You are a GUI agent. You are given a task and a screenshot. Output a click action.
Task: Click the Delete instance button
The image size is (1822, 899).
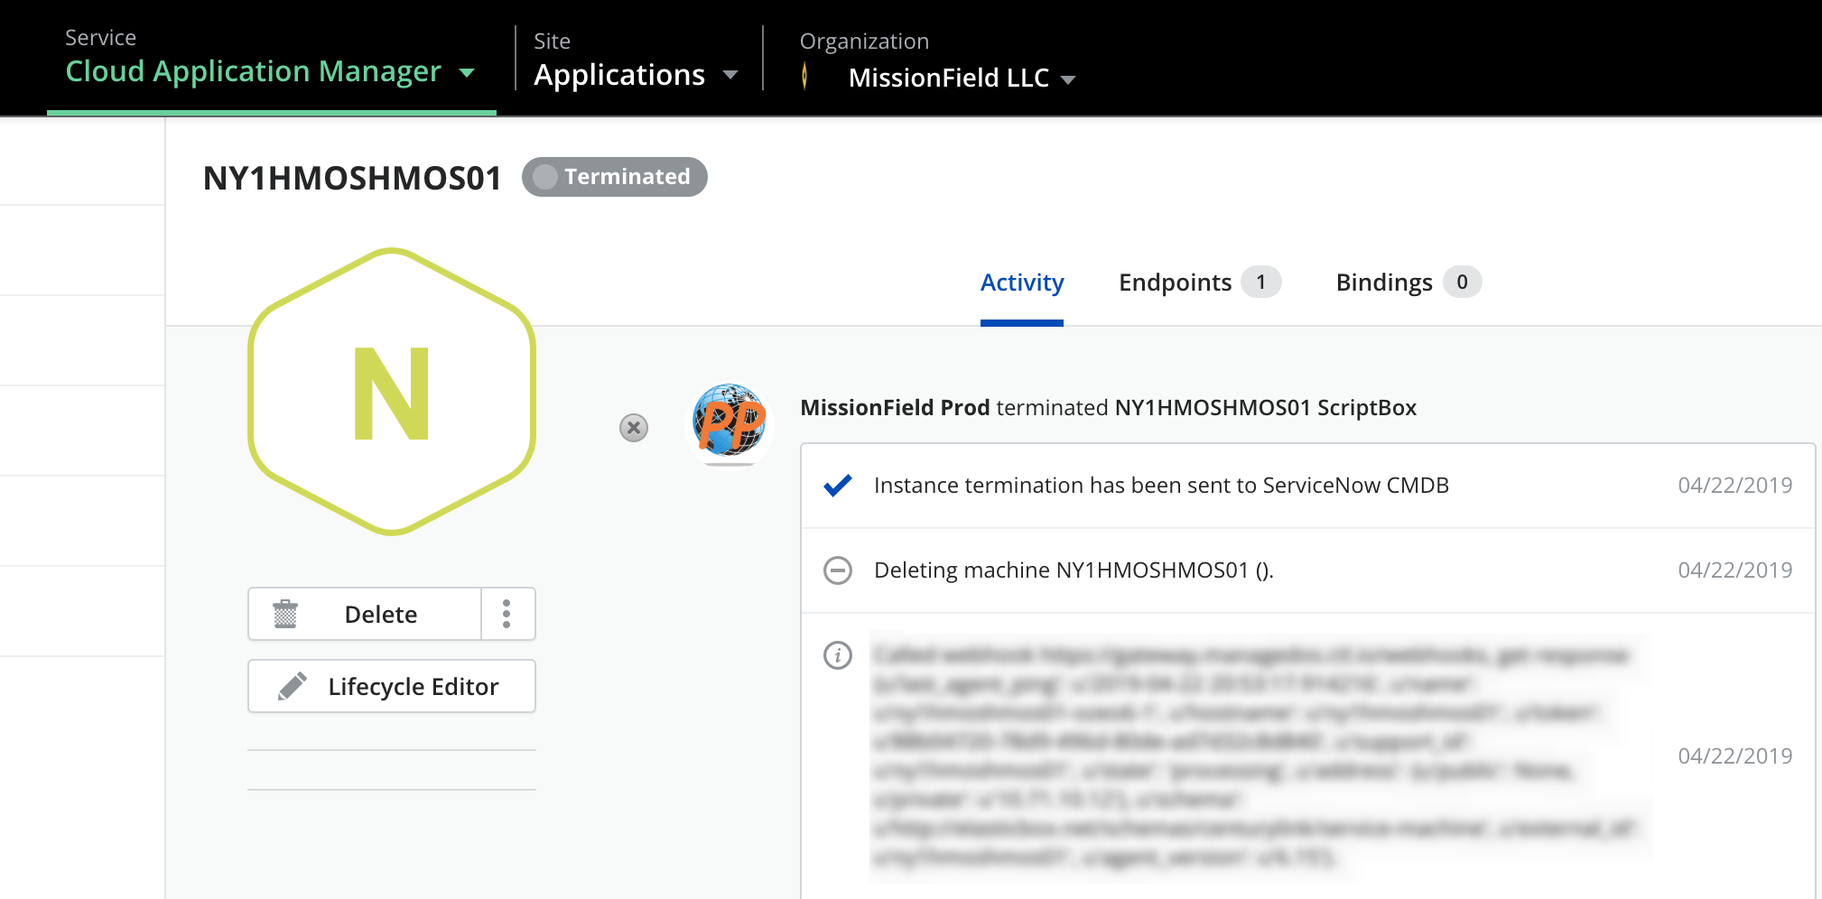tap(365, 615)
